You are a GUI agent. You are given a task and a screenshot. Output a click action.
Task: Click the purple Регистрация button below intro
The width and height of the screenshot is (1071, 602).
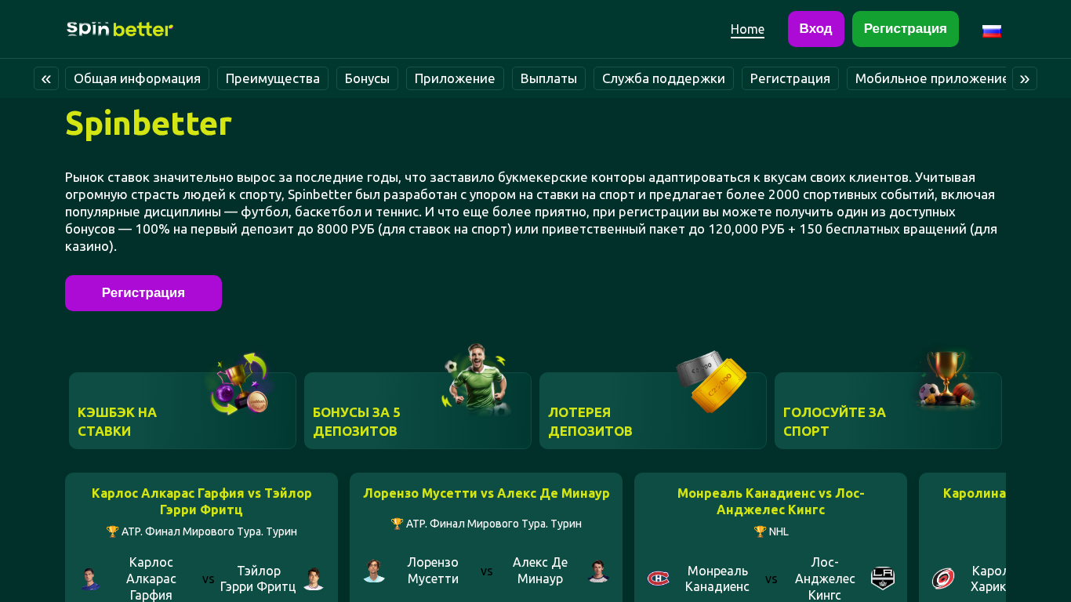pyautogui.click(x=143, y=293)
